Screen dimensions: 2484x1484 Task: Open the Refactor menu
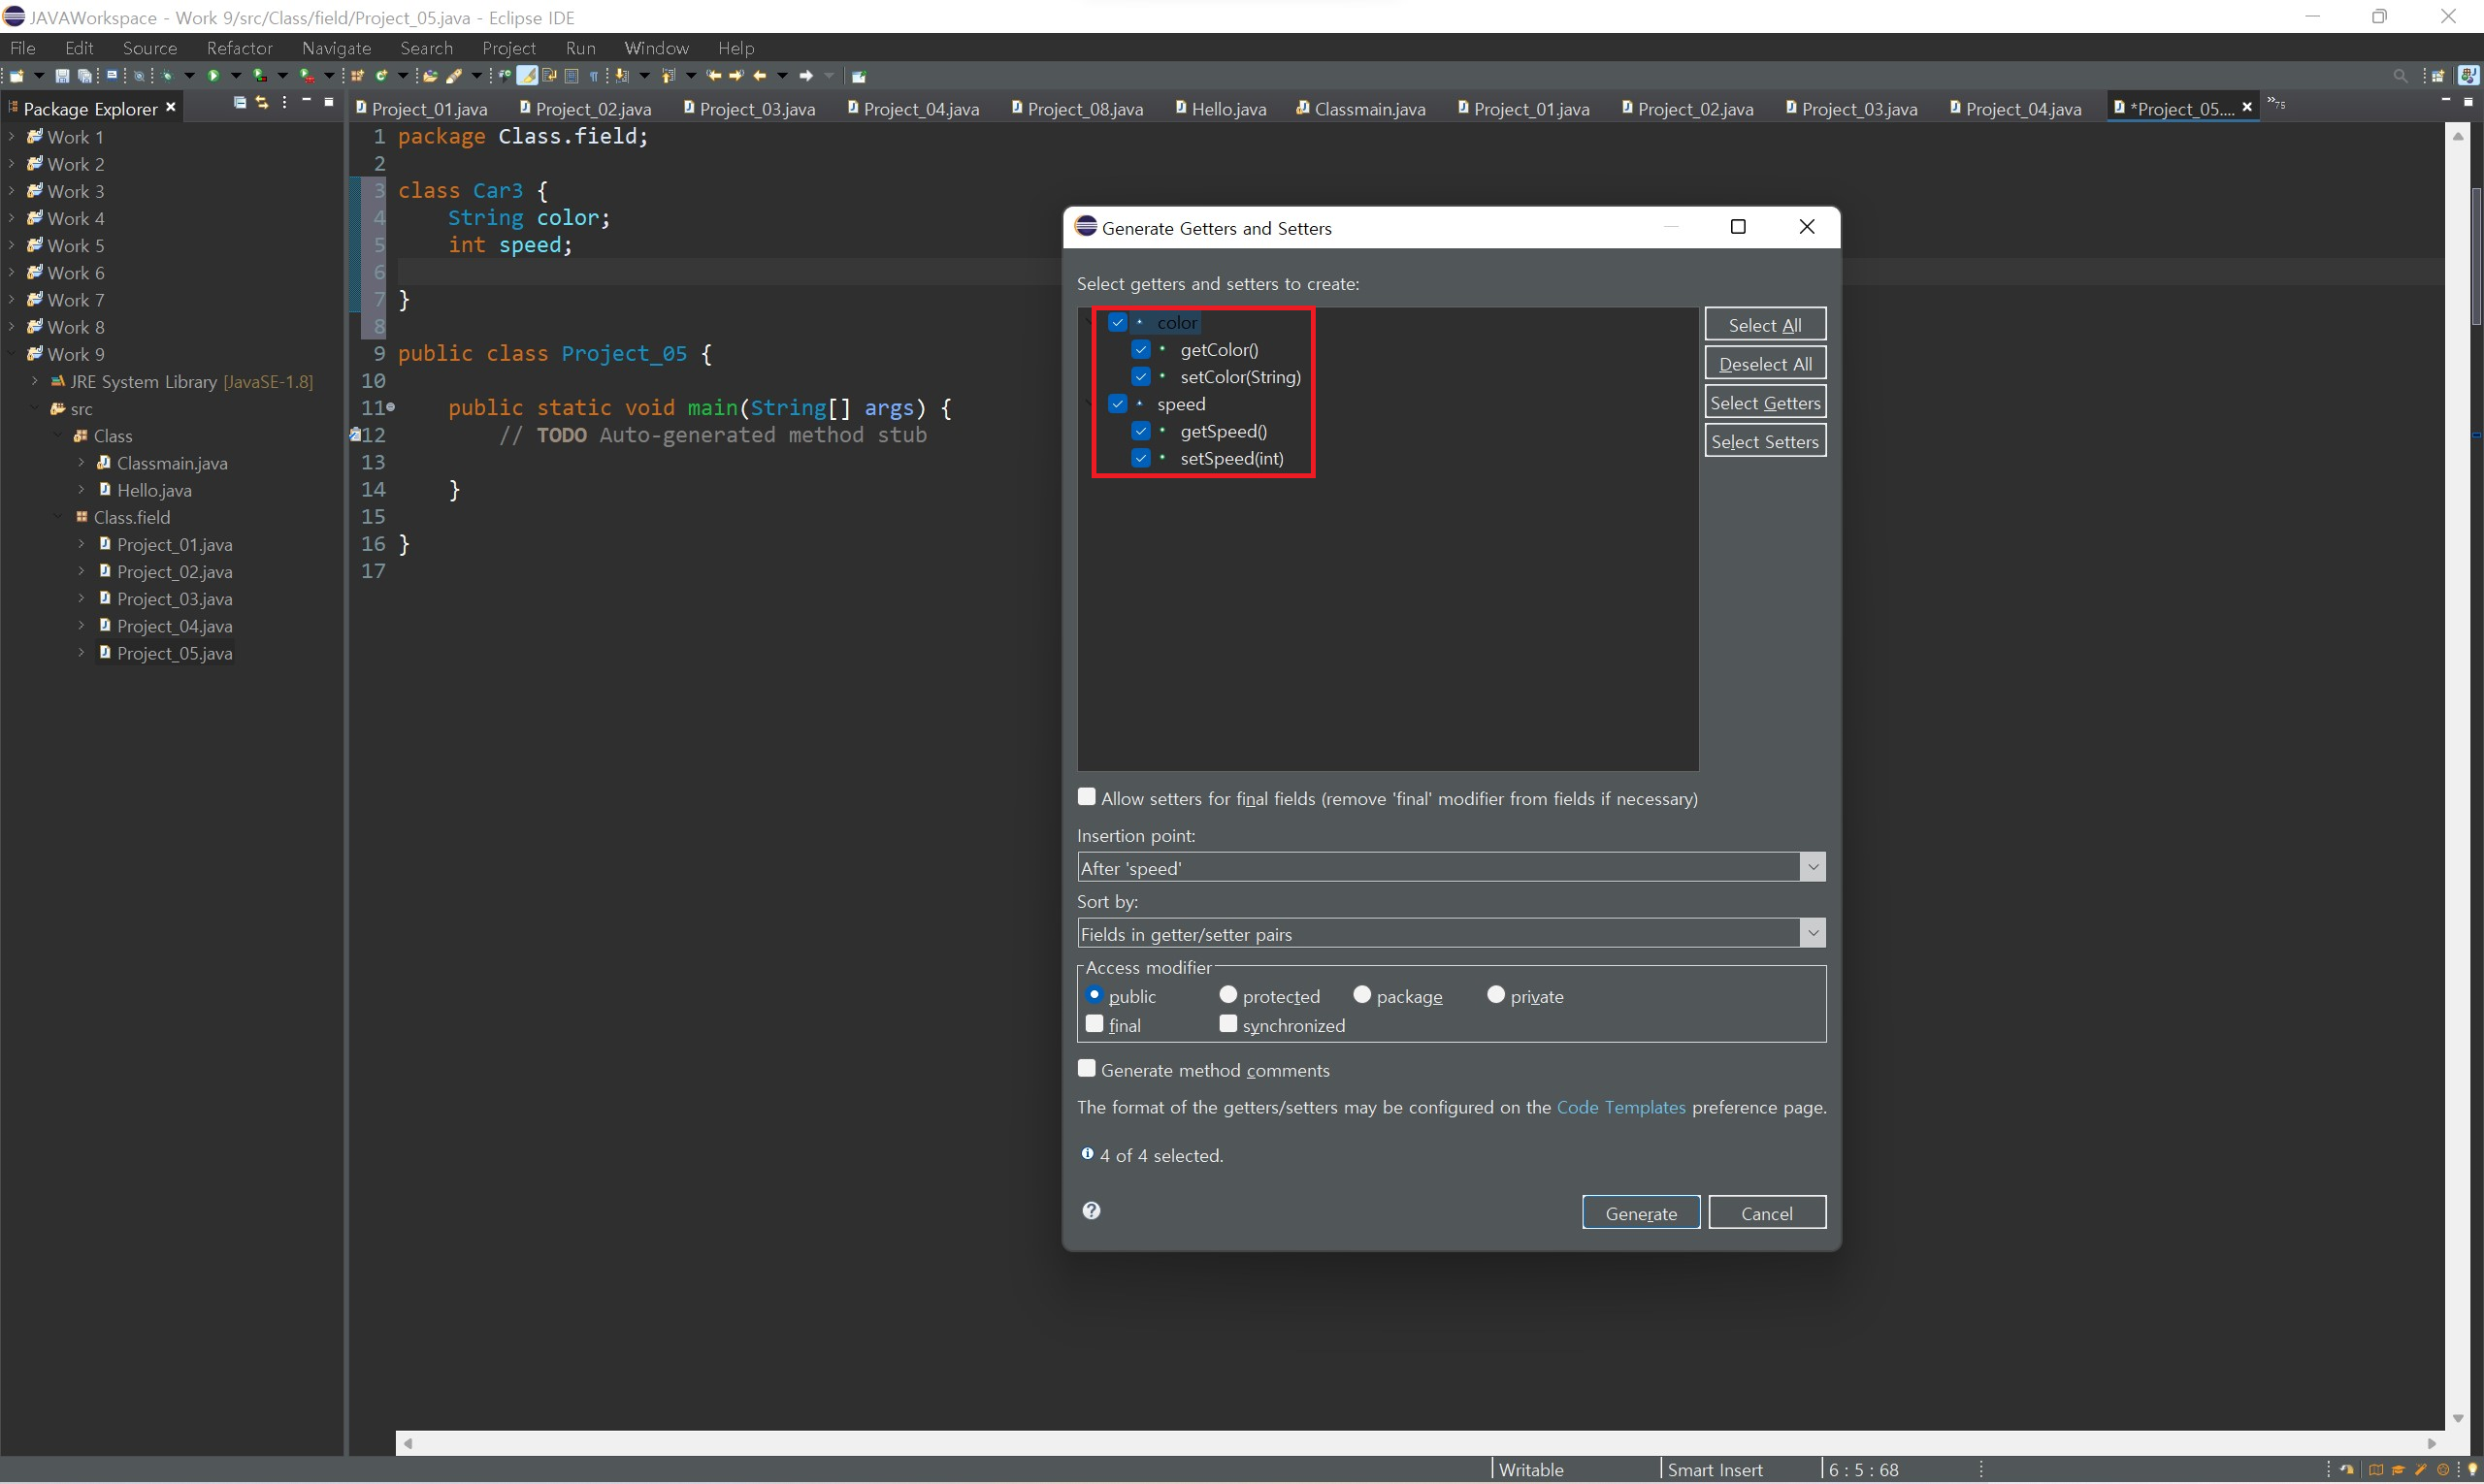tap(239, 48)
